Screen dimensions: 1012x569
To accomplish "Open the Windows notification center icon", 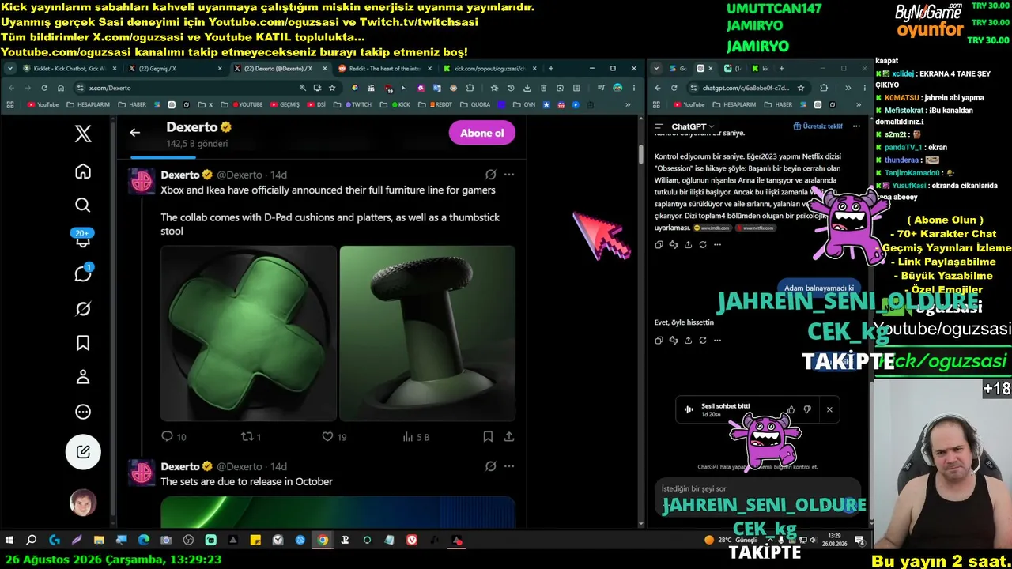I will (859, 541).
